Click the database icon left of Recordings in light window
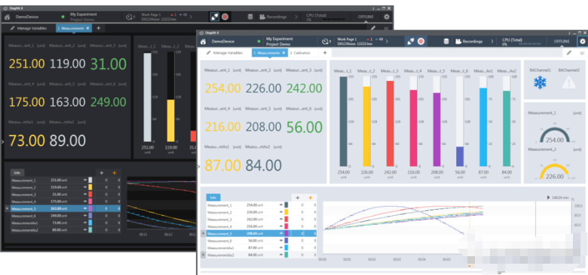588x275 pixels. click(x=446, y=41)
